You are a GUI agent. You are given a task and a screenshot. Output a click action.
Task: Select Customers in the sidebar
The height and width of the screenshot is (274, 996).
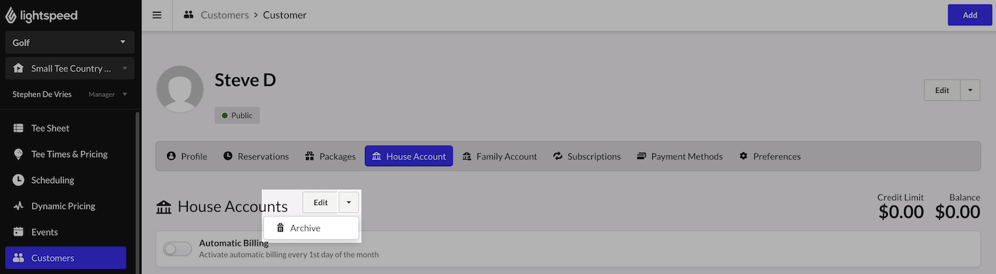(65, 258)
